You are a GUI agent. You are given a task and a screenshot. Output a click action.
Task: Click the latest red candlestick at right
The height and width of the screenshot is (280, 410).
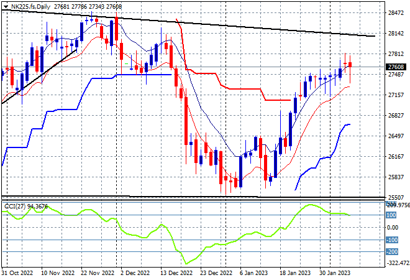350,65
